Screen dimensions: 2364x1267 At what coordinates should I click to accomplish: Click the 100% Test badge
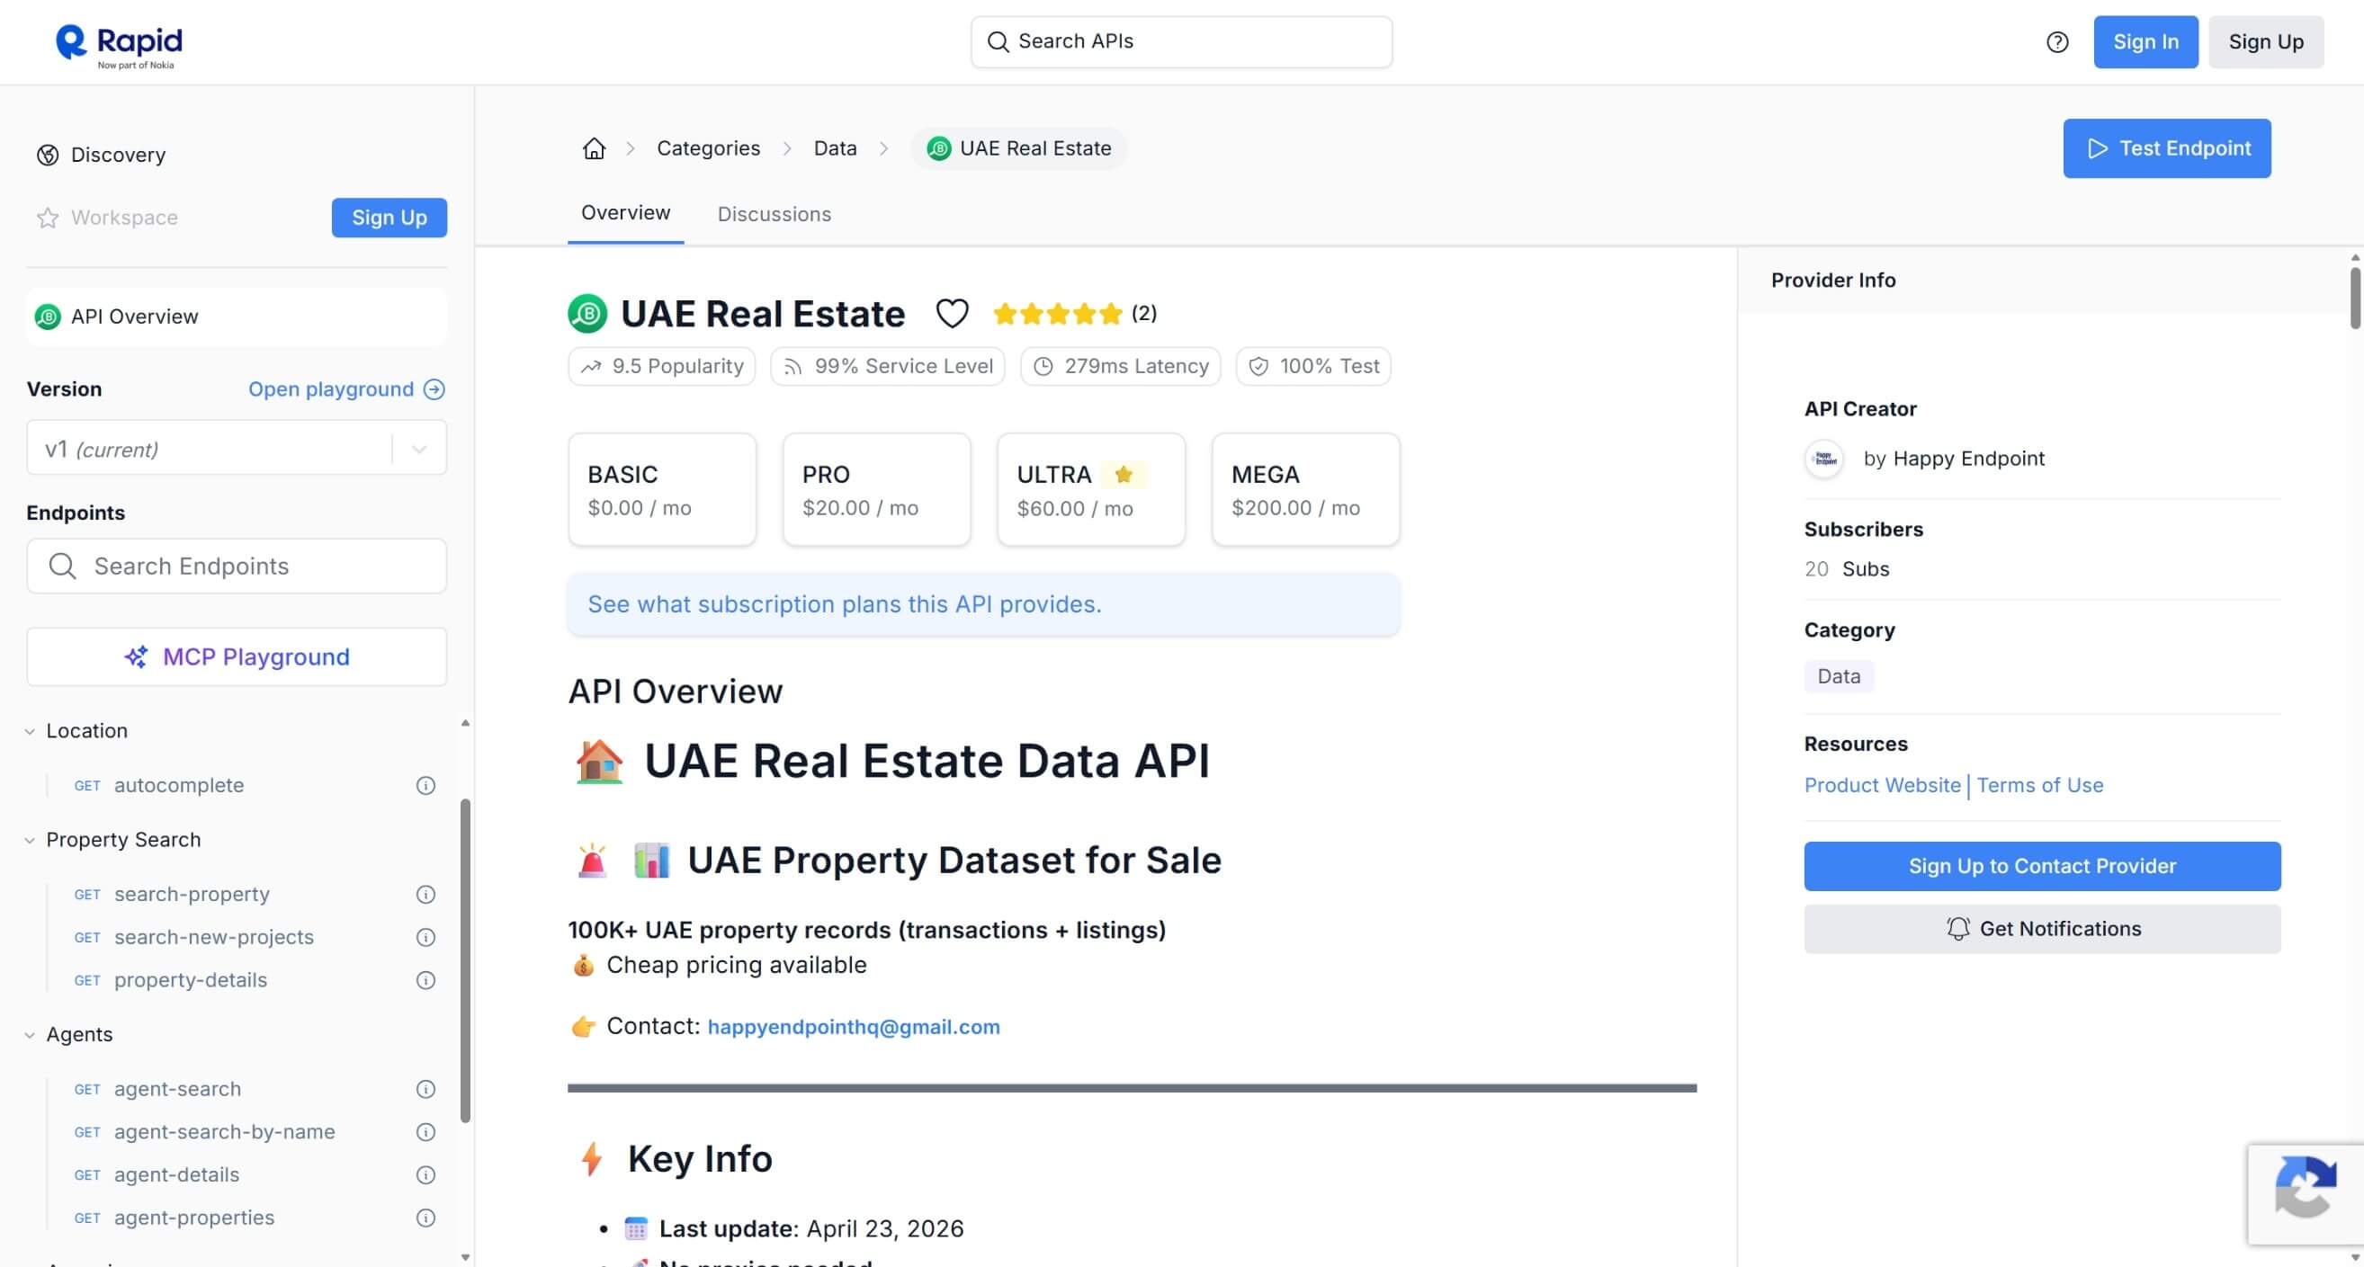tap(1313, 367)
